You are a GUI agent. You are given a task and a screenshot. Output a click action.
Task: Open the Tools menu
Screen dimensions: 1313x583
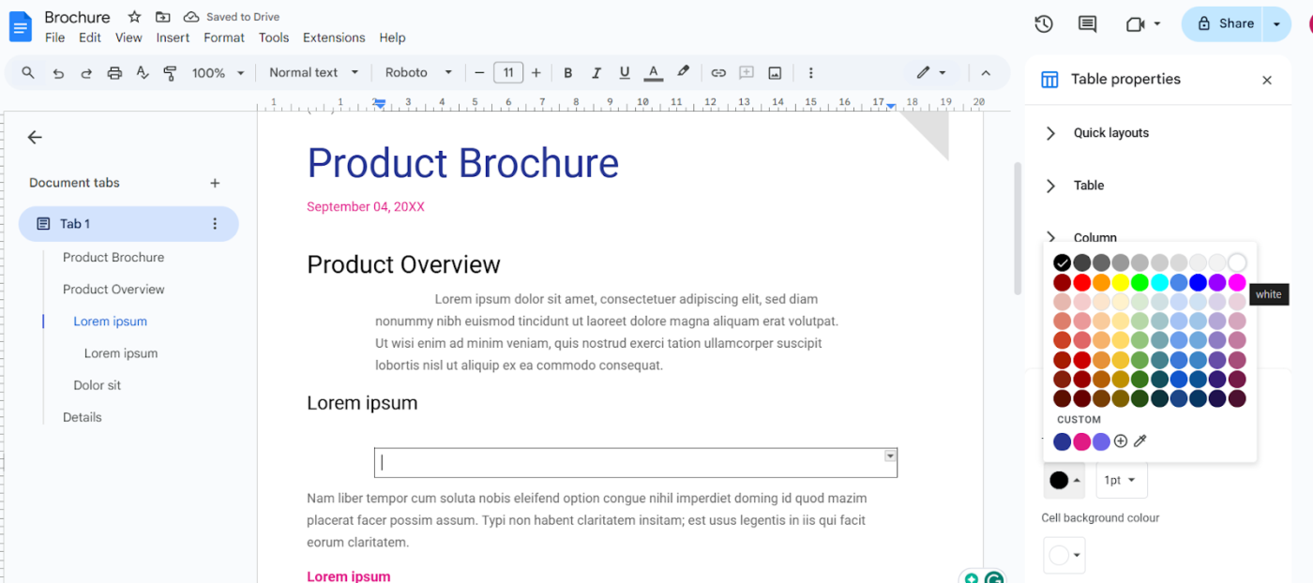point(274,37)
